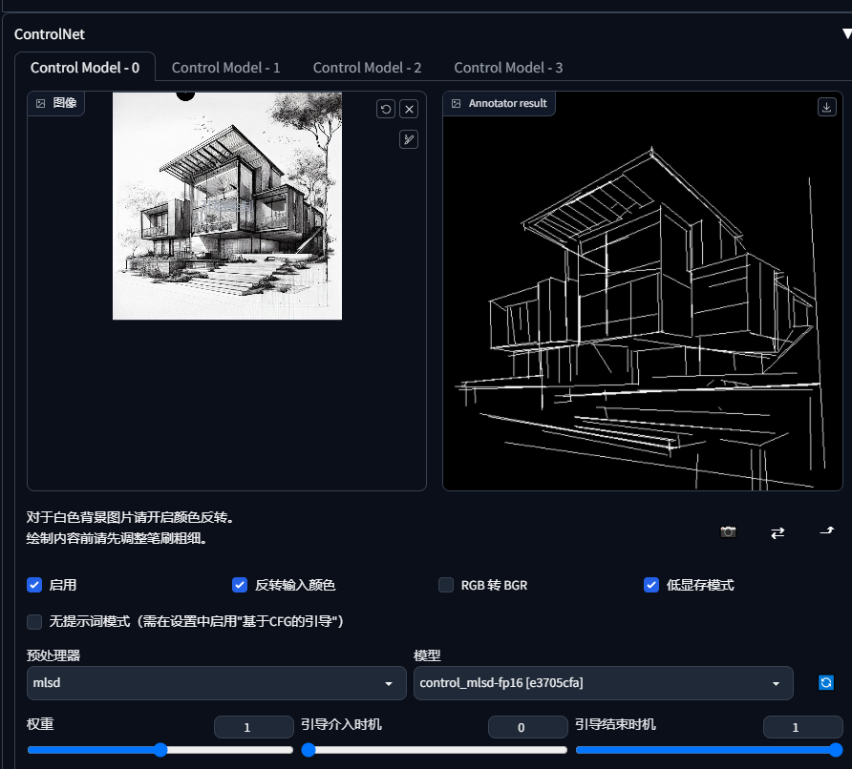Switch to Control Model - 1 tab
This screenshot has width=852, height=769.
pyautogui.click(x=225, y=68)
